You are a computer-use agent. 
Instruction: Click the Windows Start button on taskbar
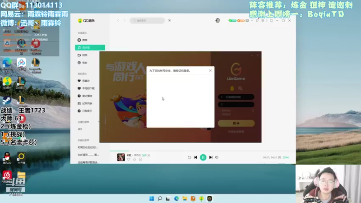pyautogui.click(x=152, y=198)
